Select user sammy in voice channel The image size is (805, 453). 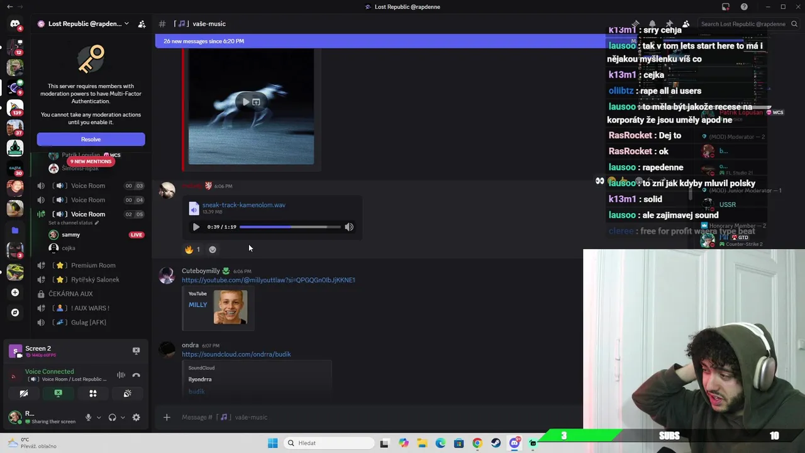70,235
